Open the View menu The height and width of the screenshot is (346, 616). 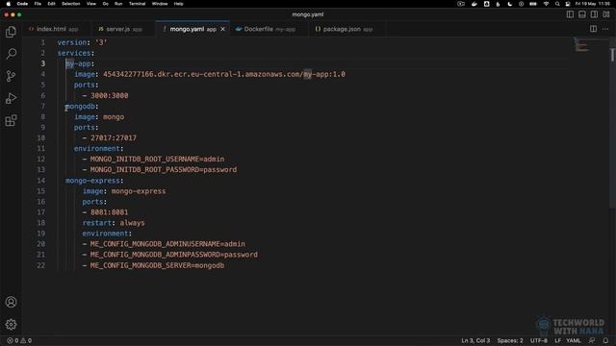91,4
